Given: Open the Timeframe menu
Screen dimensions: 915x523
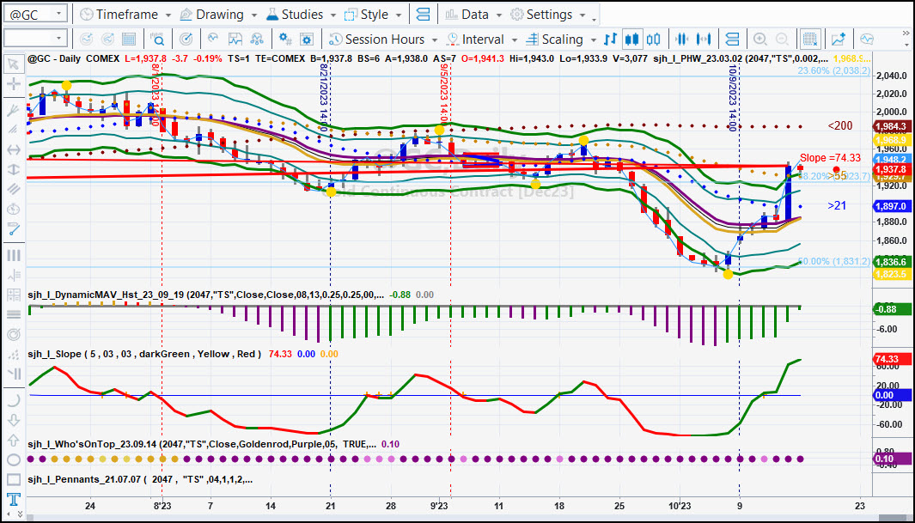Looking at the screenshot, I should (x=125, y=14).
